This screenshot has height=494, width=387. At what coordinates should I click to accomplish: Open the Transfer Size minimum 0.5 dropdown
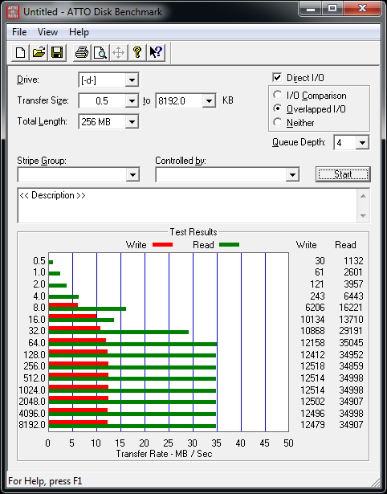132,101
